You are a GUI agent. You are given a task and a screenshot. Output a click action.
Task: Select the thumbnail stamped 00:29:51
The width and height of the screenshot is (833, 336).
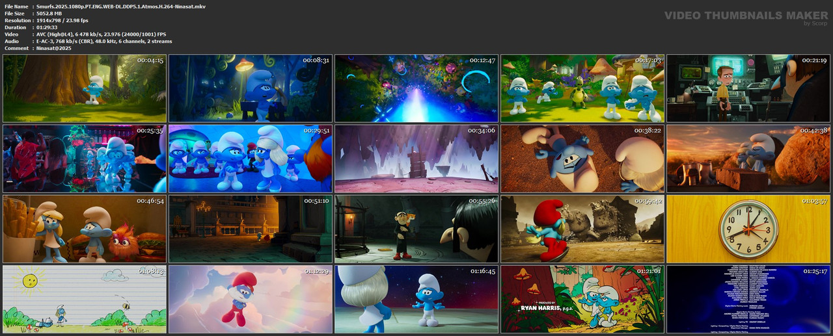251,159
